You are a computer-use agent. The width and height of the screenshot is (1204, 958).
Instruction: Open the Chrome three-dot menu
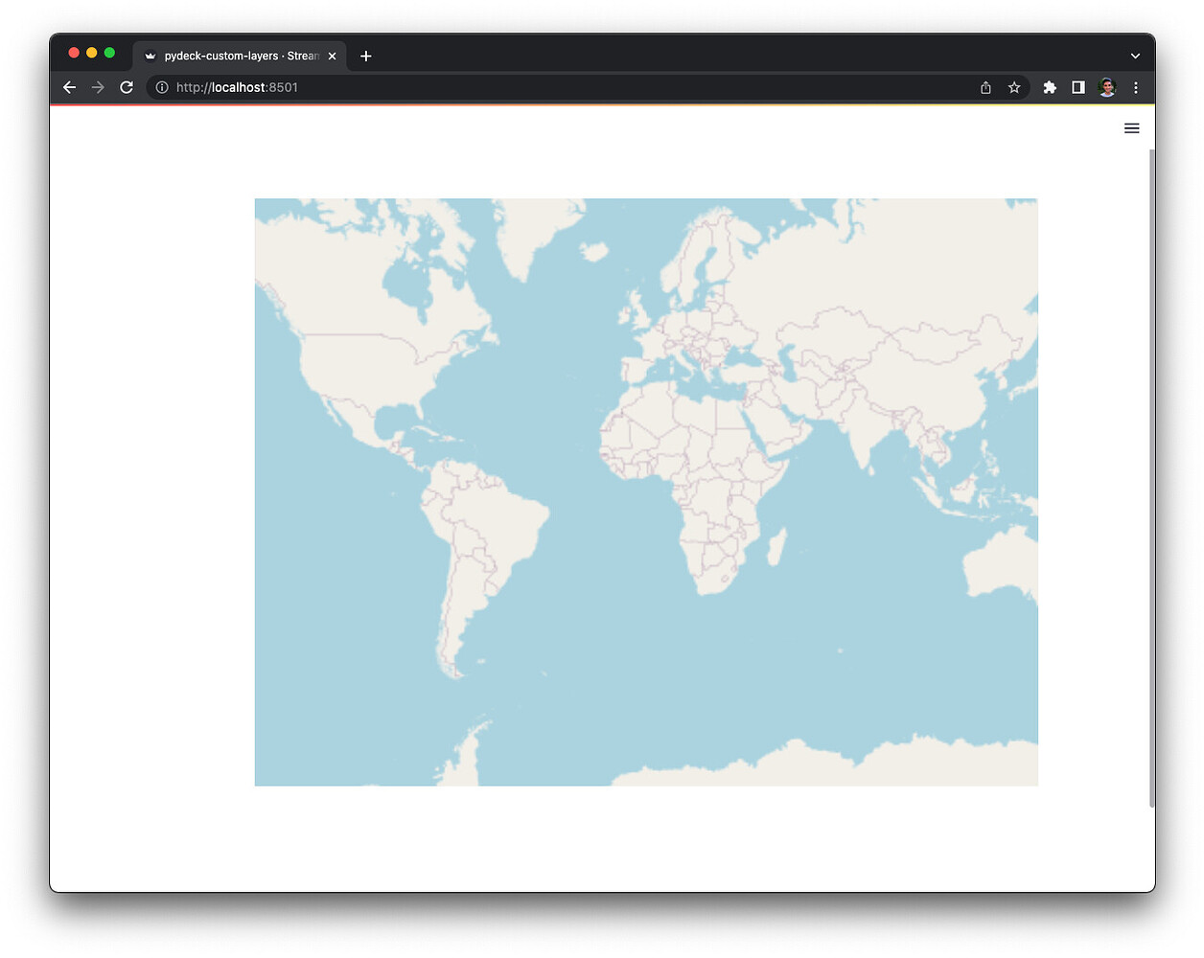(x=1136, y=87)
